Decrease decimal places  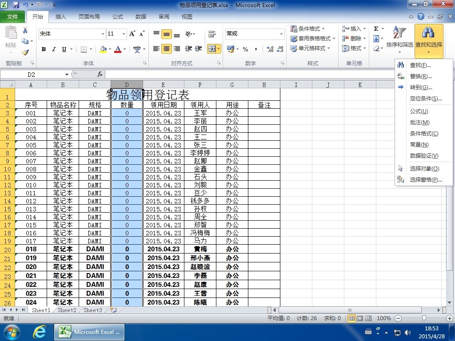pos(280,49)
